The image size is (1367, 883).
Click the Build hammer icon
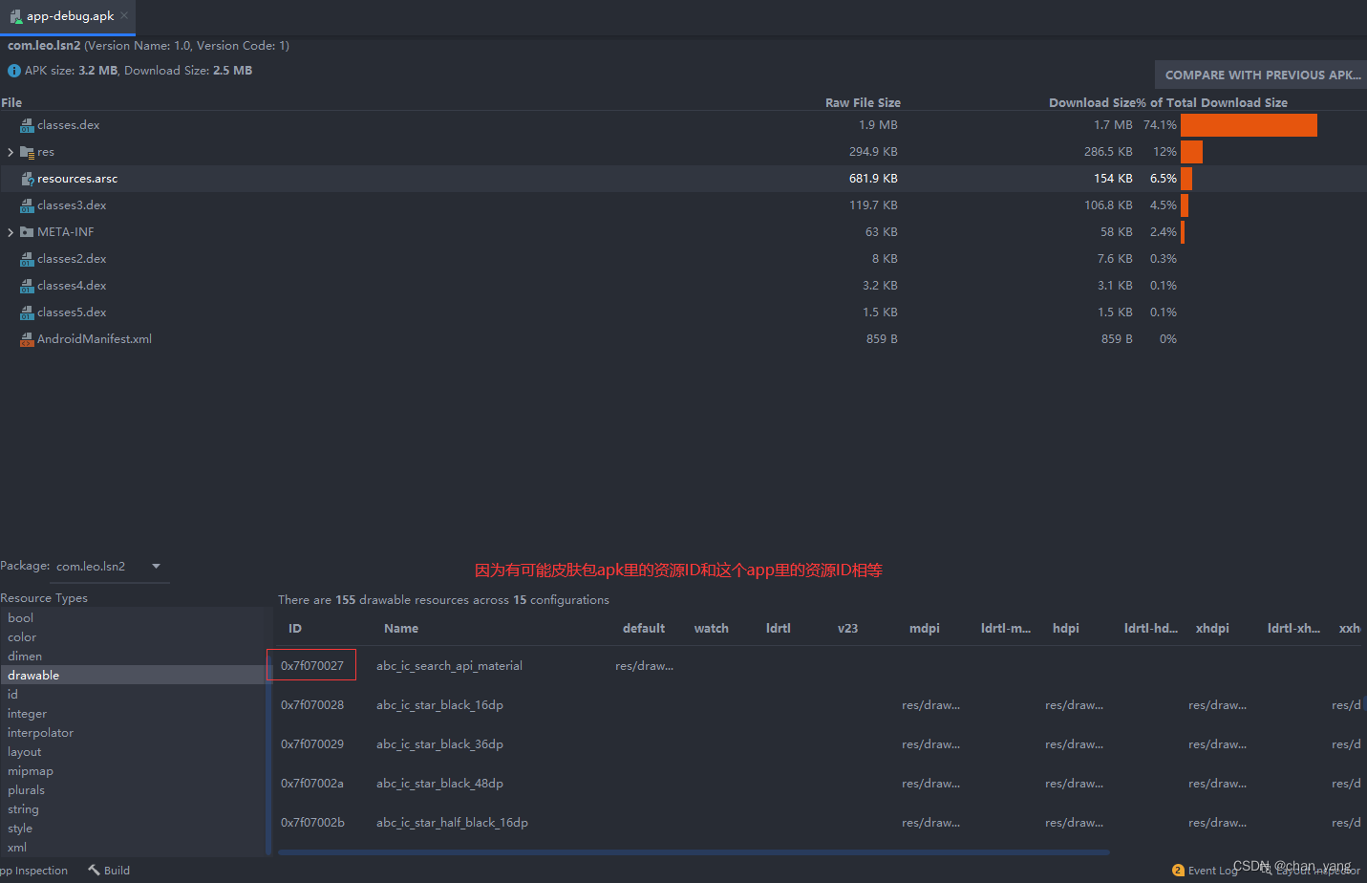pos(94,870)
